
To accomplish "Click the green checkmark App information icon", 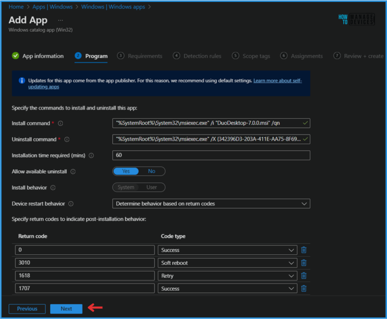I will (x=15, y=56).
